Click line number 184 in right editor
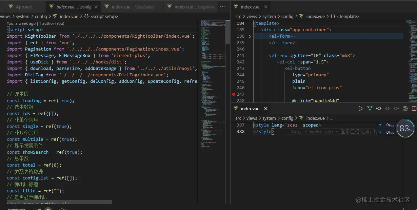This screenshot has width=417, height=210. pyautogui.click(x=240, y=23)
